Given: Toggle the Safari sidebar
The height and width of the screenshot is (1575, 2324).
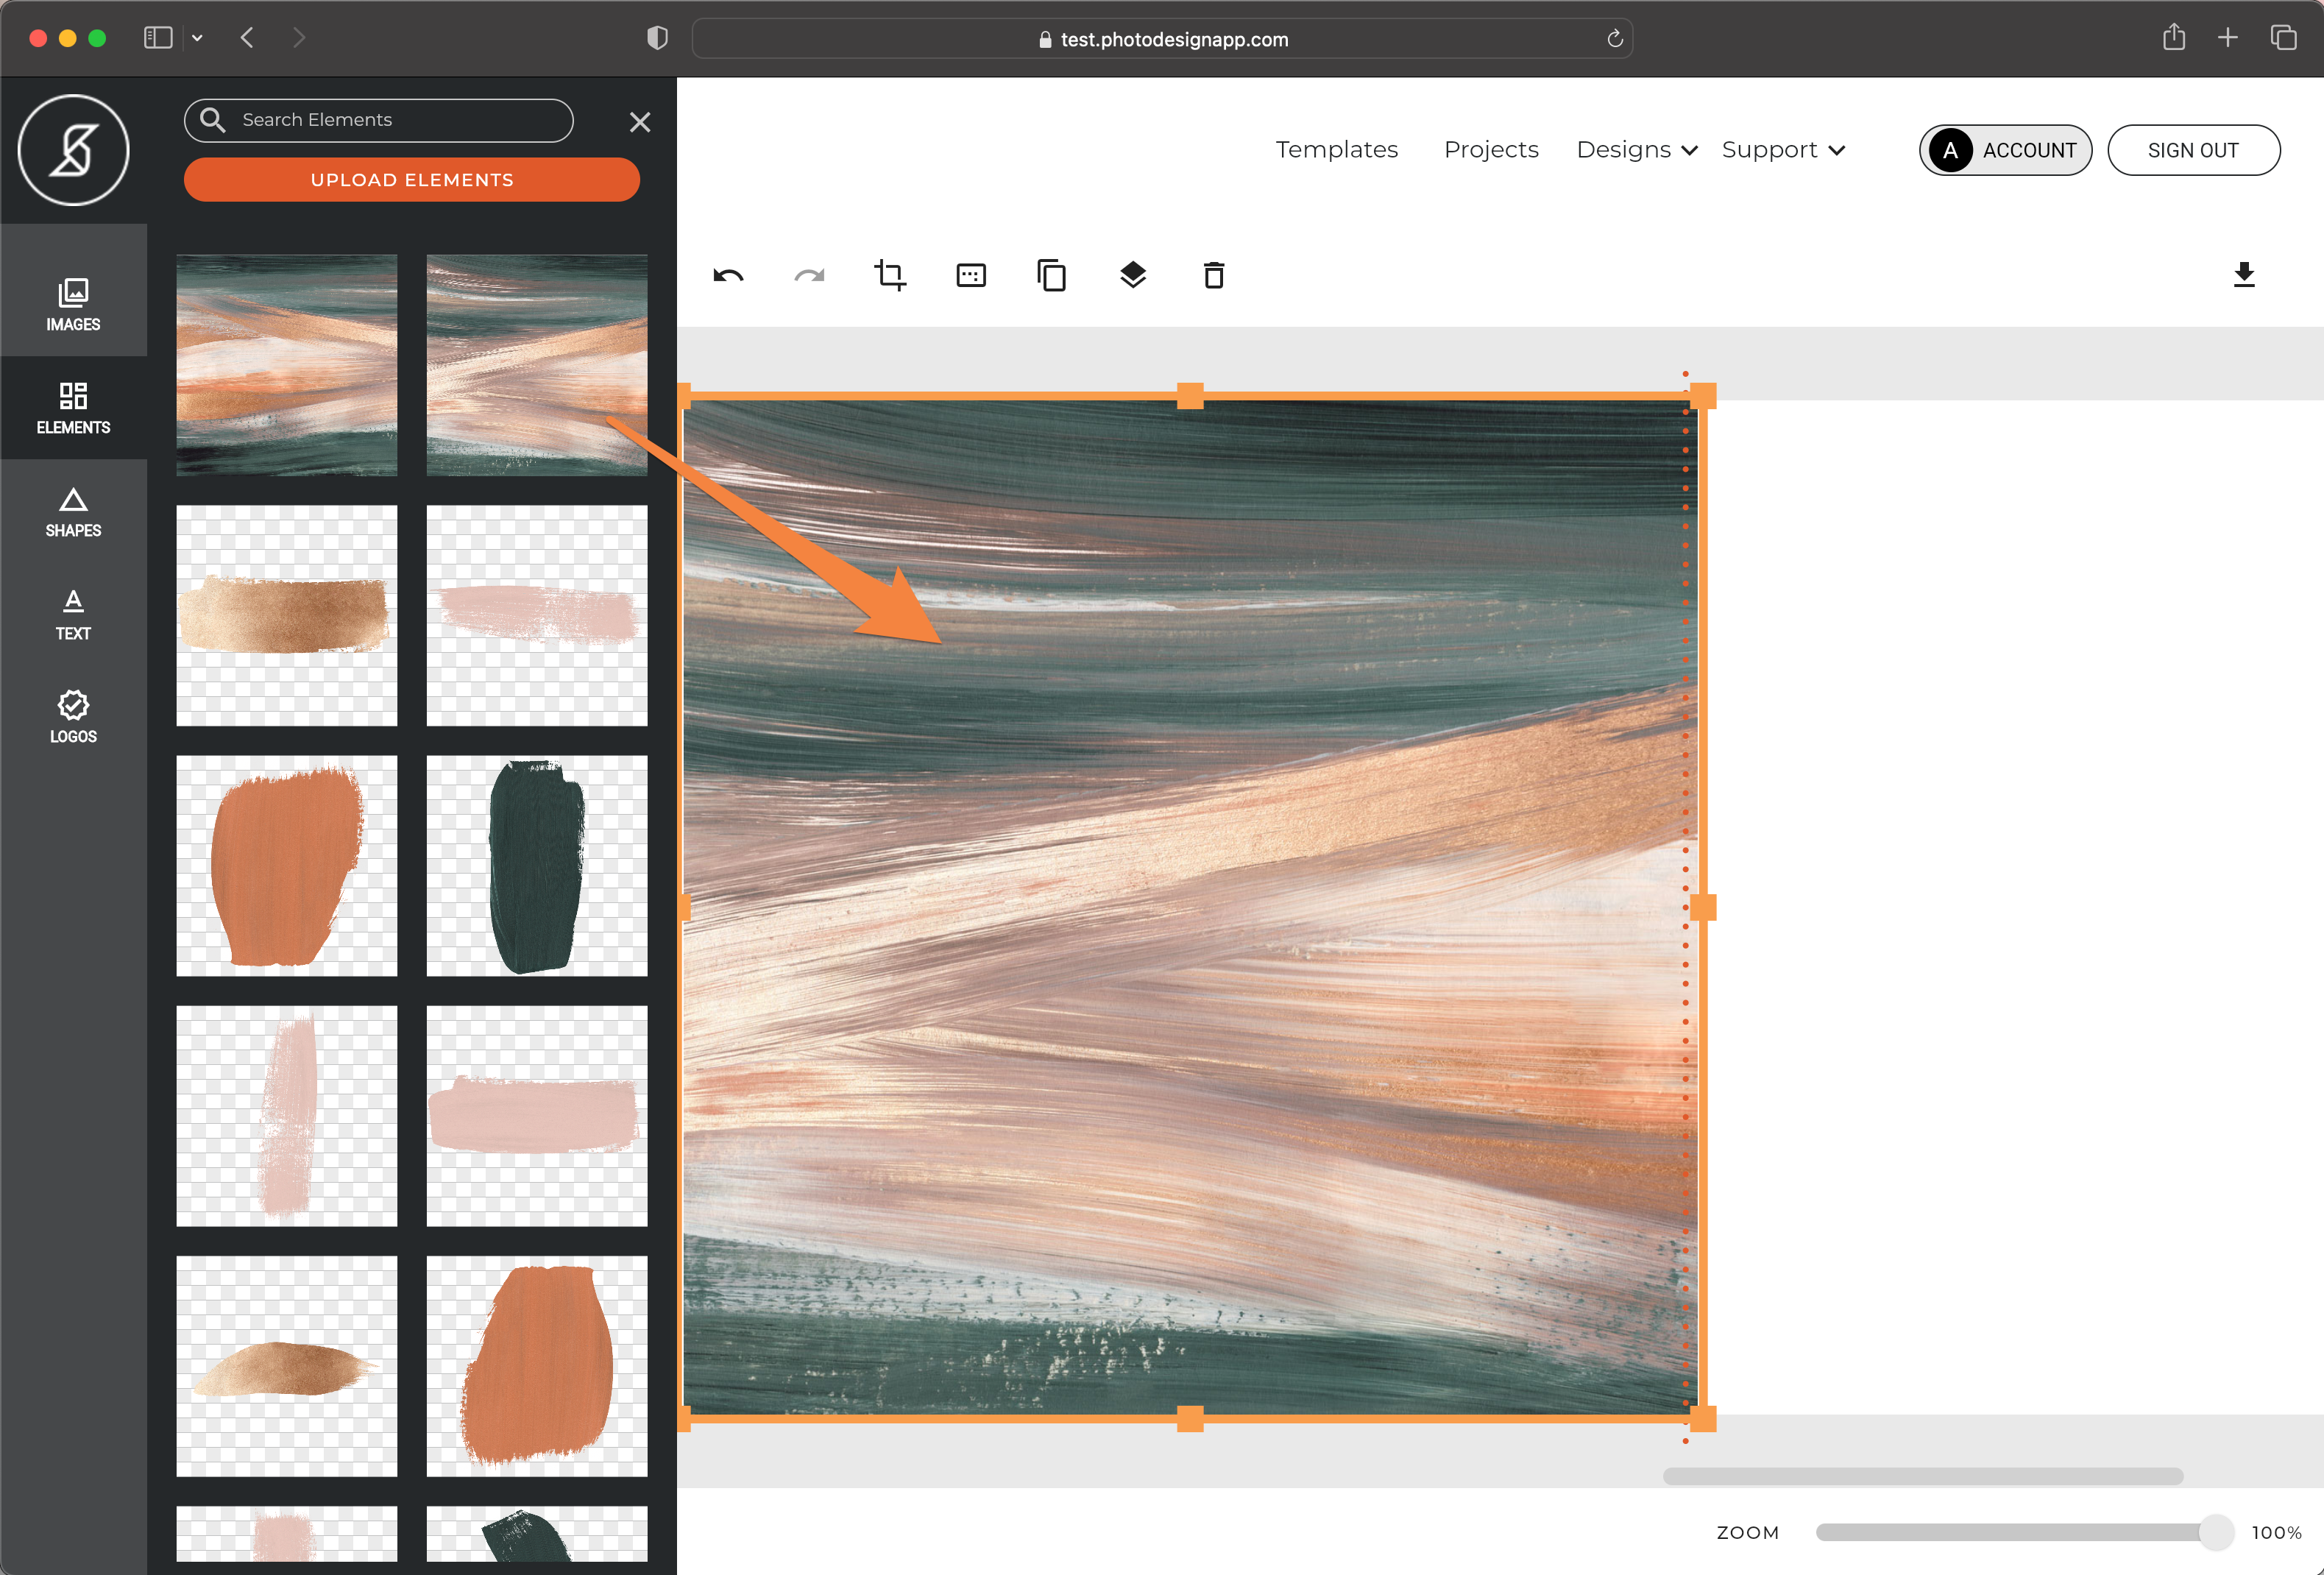Looking at the screenshot, I should (x=158, y=38).
